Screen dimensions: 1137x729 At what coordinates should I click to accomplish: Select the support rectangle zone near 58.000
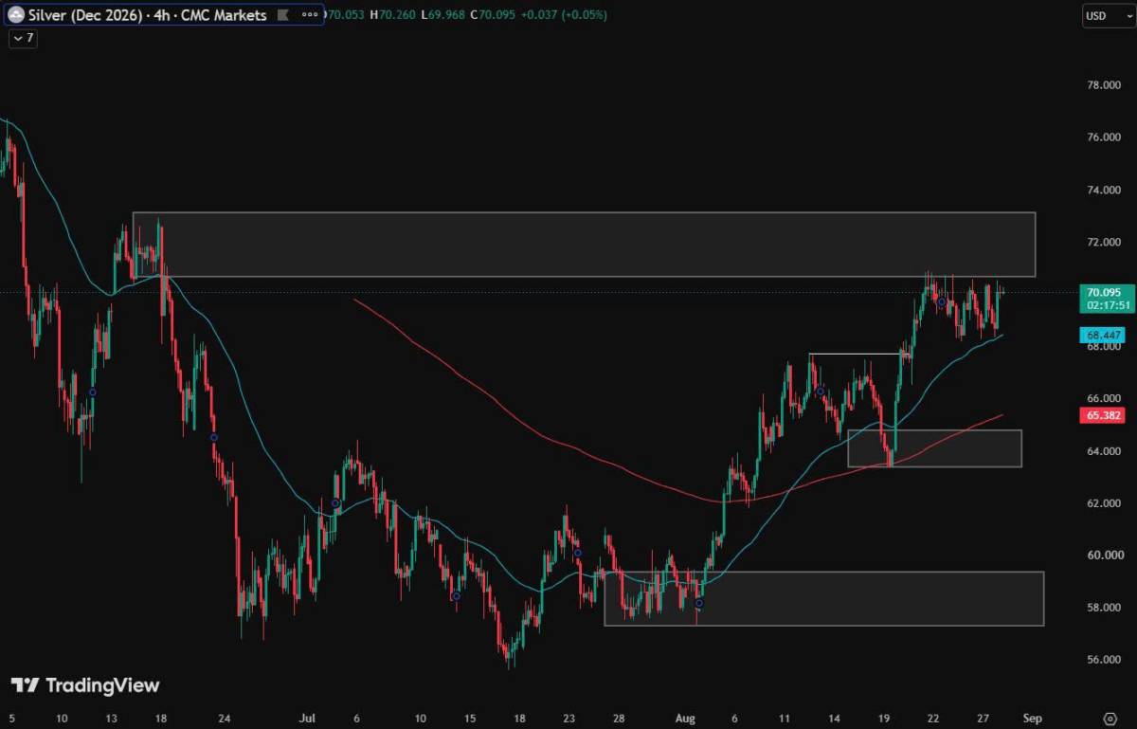coord(823,598)
